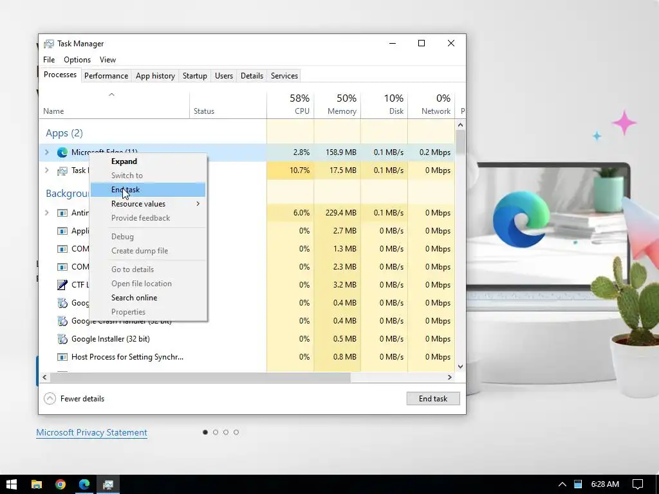Click the 0.2 Mbps network cell
The height and width of the screenshot is (494, 659).
pos(432,152)
